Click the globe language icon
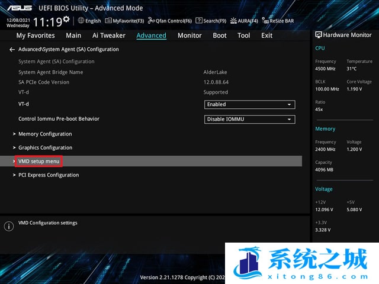 pos(81,21)
